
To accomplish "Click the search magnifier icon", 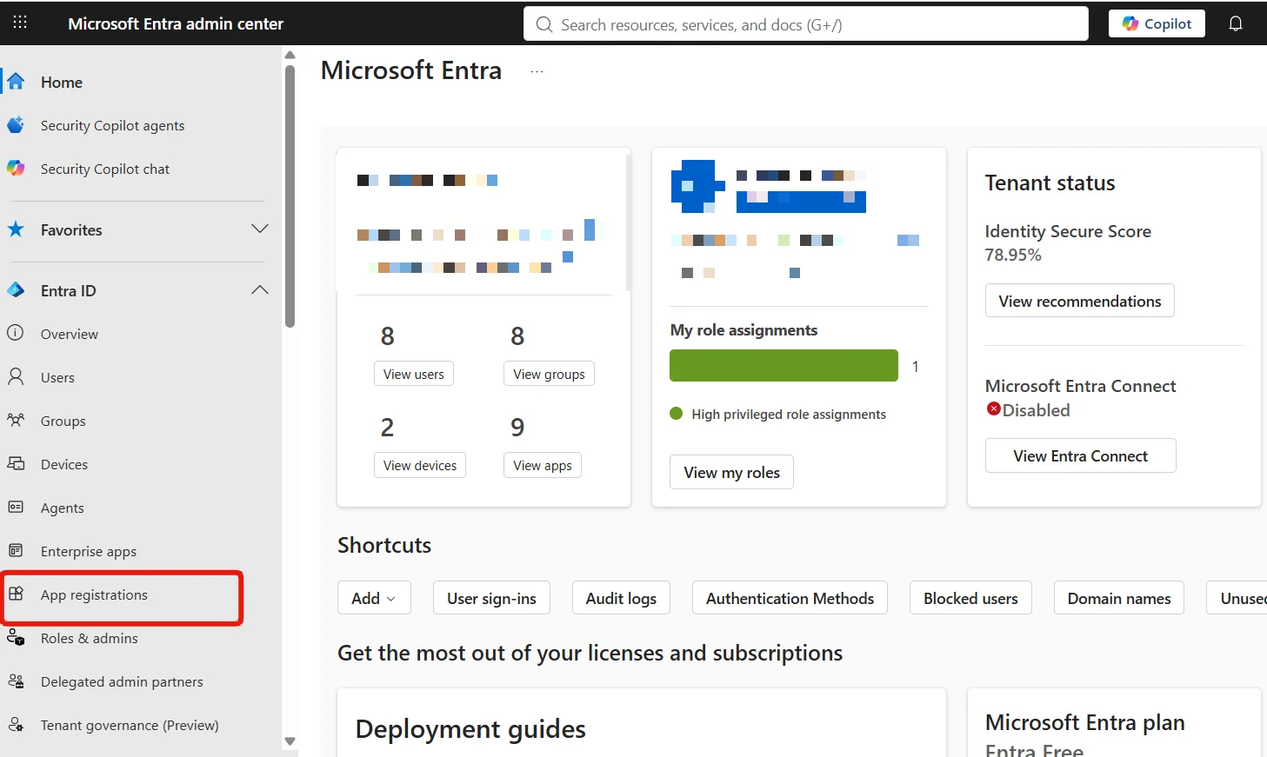I will coord(544,24).
